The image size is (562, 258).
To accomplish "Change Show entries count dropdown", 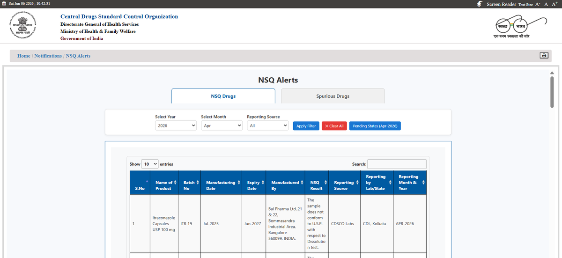I will pyautogui.click(x=150, y=164).
